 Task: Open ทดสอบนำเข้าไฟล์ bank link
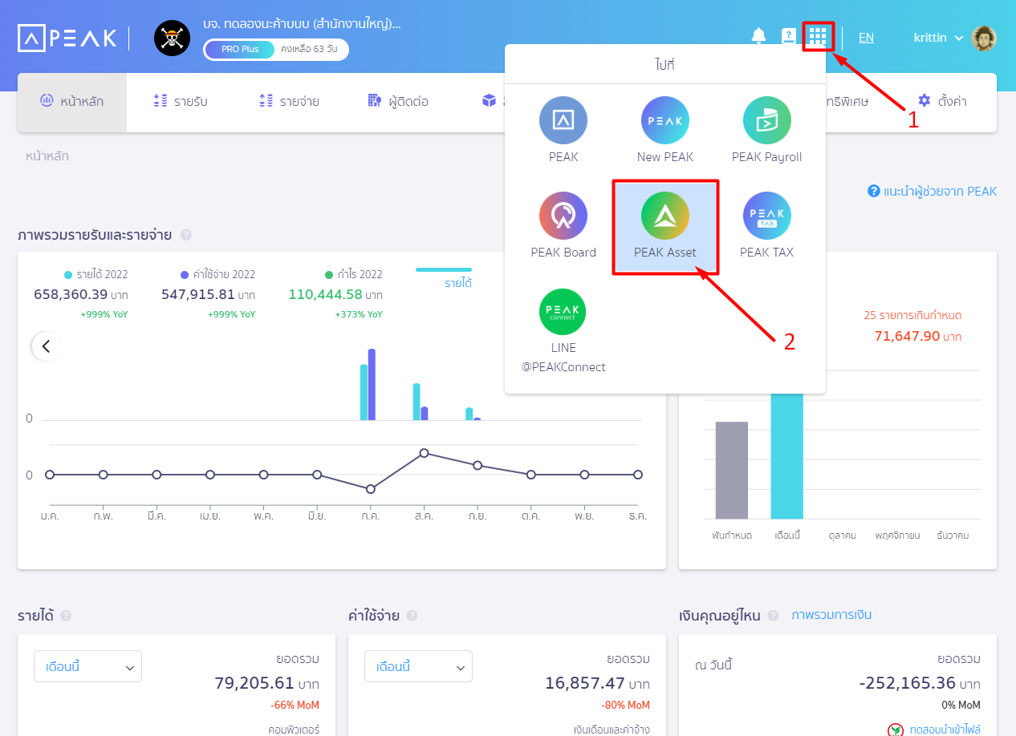click(x=945, y=730)
